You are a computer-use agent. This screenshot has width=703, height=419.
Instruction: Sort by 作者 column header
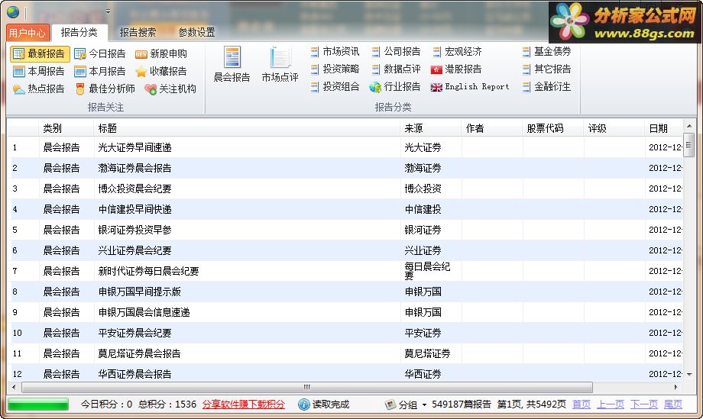tap(492, 128)
